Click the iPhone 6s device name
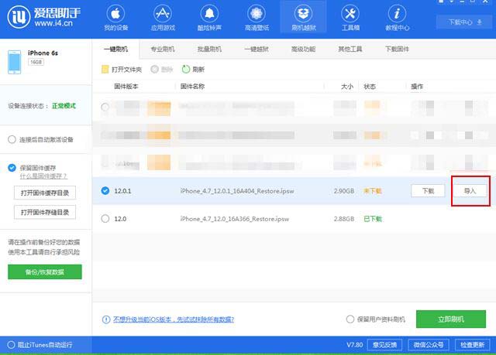The width and height of the screenshot is (496, 355). [x=43, y=53]
